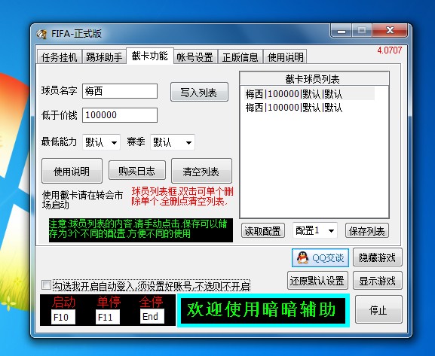Click the 停止 stop button
Image resolution: width=435 pixels, height=356 pixels.
click(x=378, y=310)
